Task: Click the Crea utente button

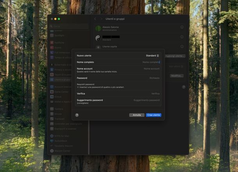Action: pos(153,115)
